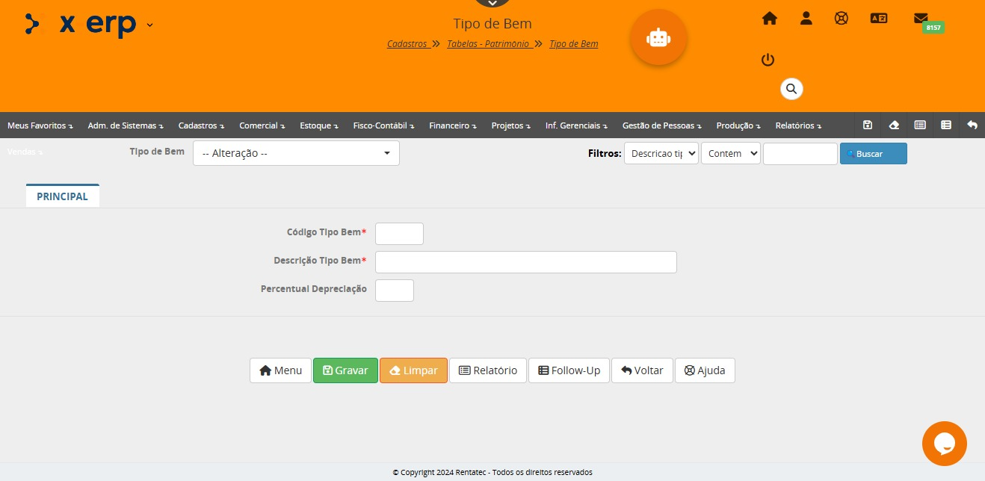Select the PRINCIPAL tab
The height and width of the screenshot is (481, 985).
click(62, 196)
